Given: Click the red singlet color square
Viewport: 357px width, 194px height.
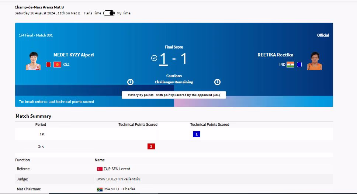Looking at the screenshot, I should click(48, 65).
